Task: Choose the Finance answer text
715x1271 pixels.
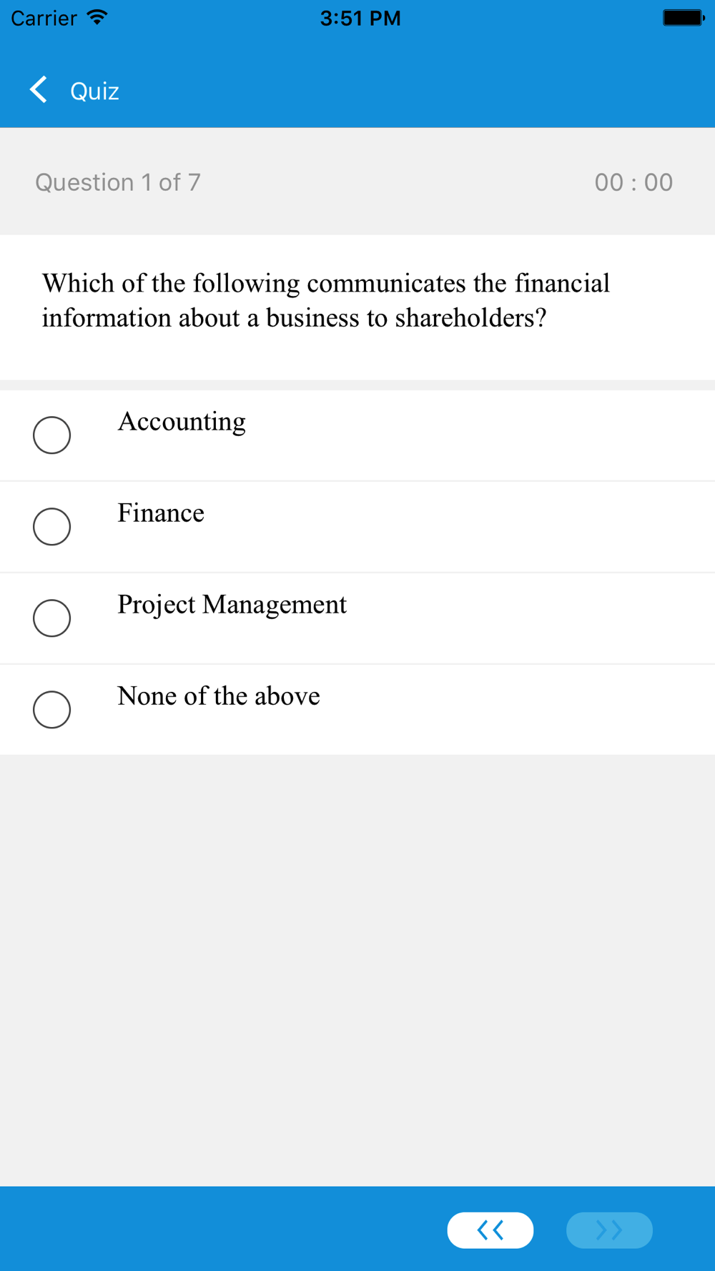Action: point(161,513)
